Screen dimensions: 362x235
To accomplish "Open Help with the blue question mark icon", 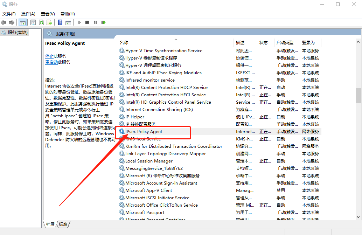I will click(x=60, y=22).
